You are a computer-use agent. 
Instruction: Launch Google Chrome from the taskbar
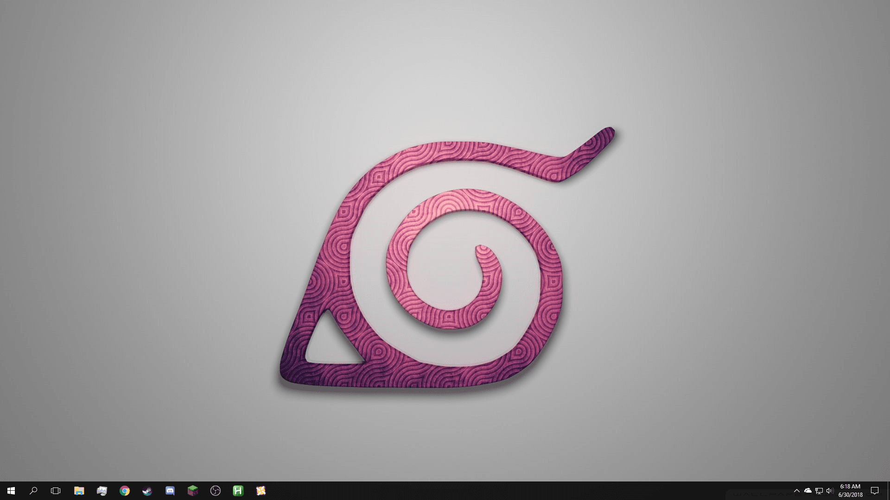coord(125,491)
